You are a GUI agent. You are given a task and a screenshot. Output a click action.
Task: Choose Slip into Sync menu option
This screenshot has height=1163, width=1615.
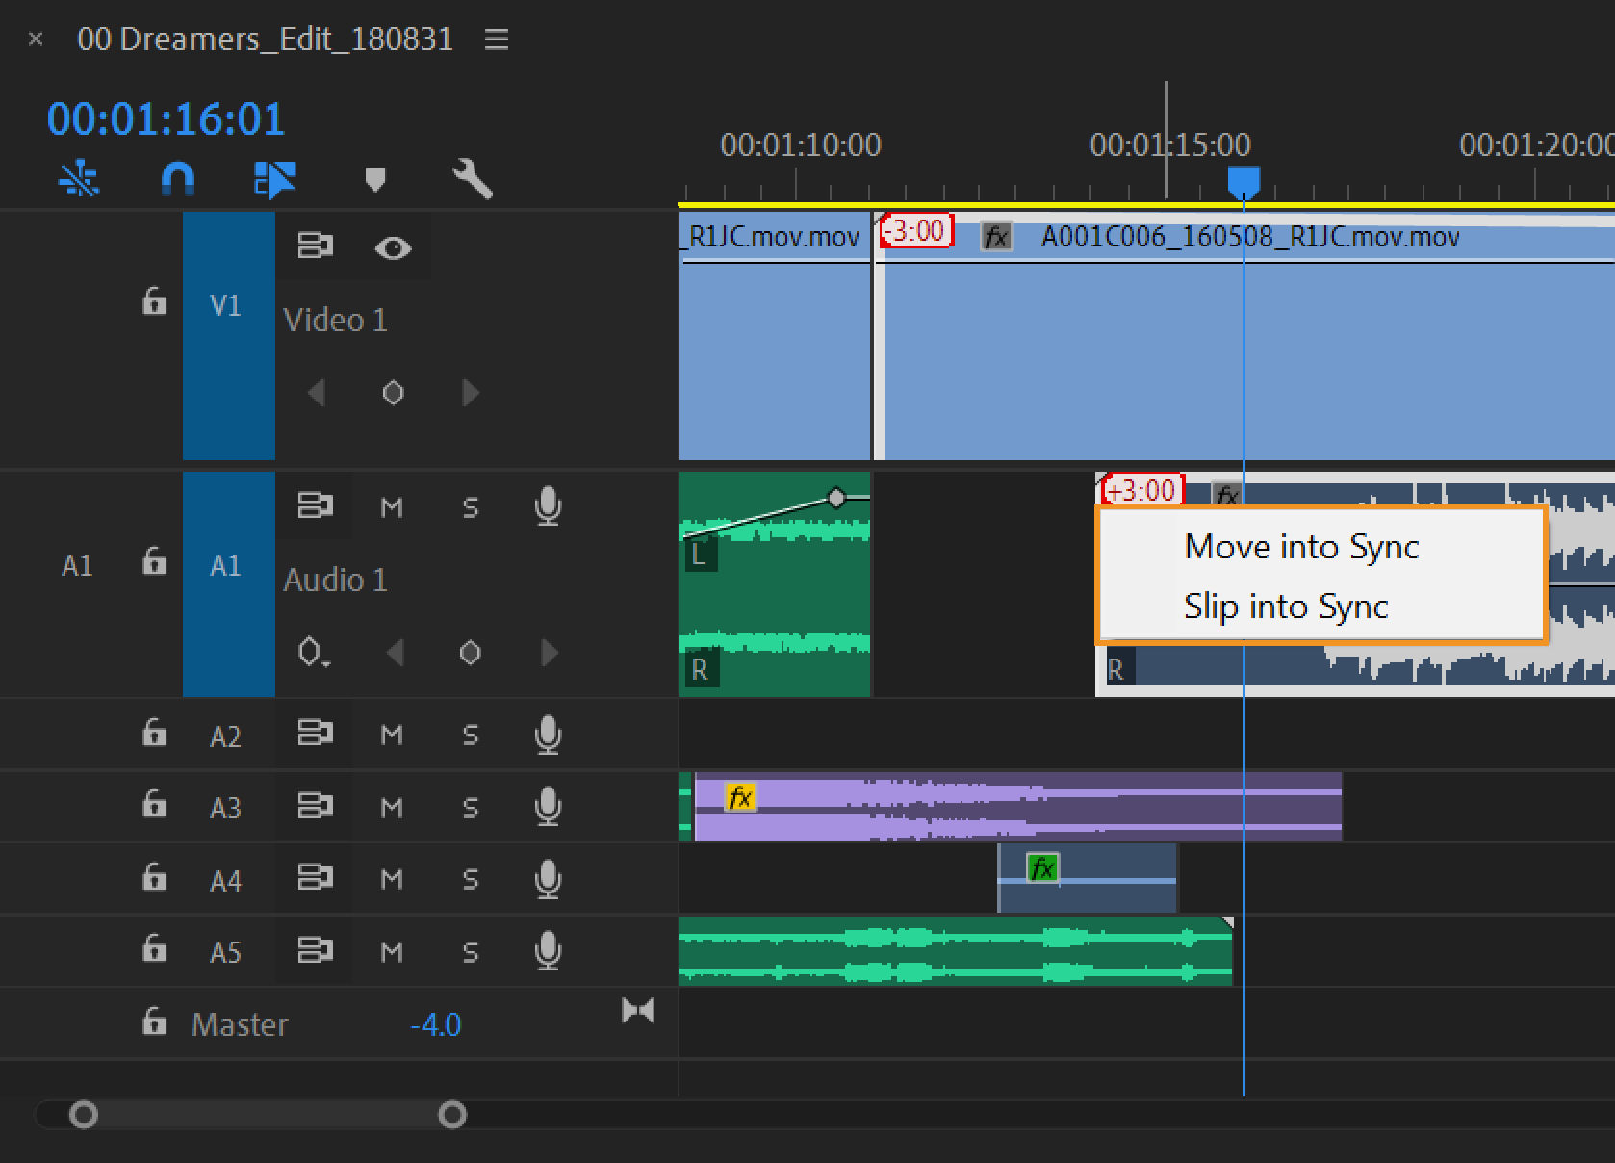pos(1286,607)
